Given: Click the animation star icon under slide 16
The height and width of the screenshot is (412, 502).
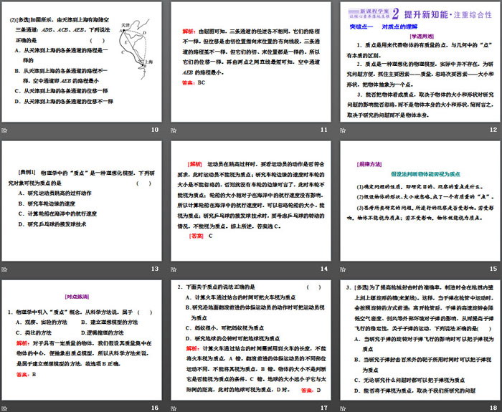Looking at the screenshot, I should point(5,407).
